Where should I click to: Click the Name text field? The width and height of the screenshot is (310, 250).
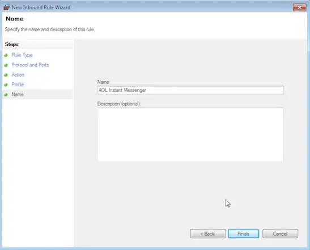point(190,90)
